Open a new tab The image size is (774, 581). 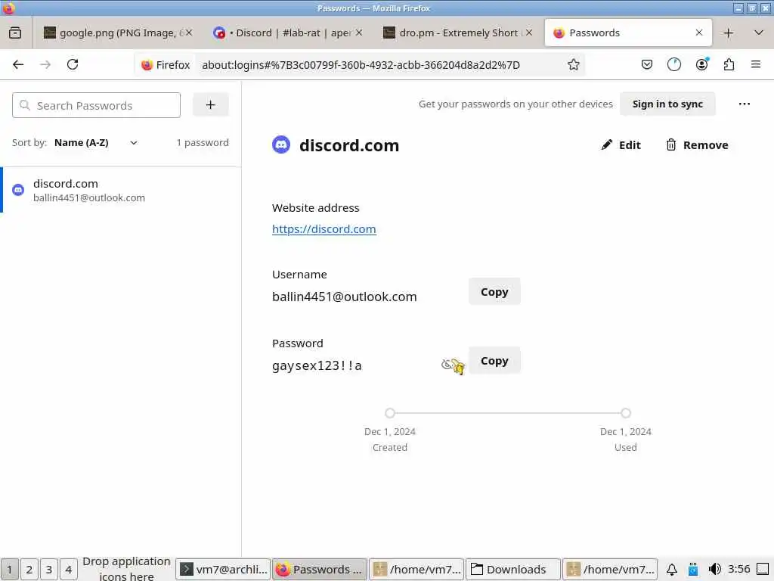click(x=728, y=33)
